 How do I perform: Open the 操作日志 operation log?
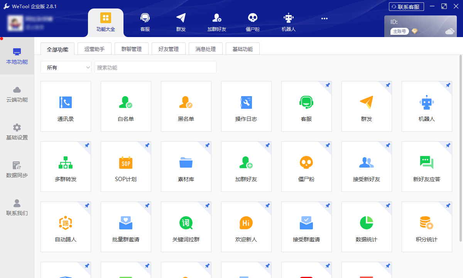point(246,106)
